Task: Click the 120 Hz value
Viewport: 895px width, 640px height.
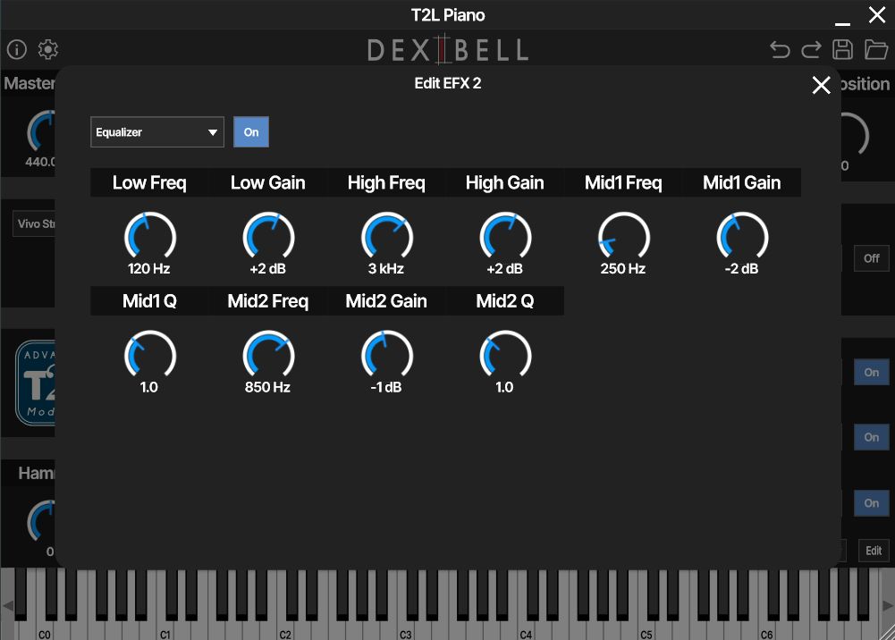Action: 149,269
